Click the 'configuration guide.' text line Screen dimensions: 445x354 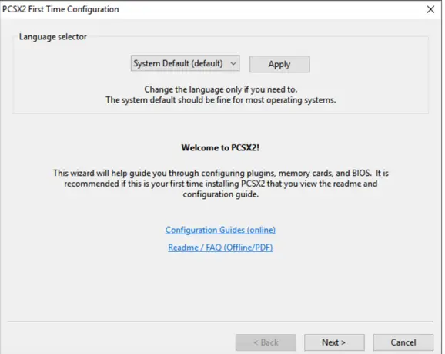coord(221,194)
